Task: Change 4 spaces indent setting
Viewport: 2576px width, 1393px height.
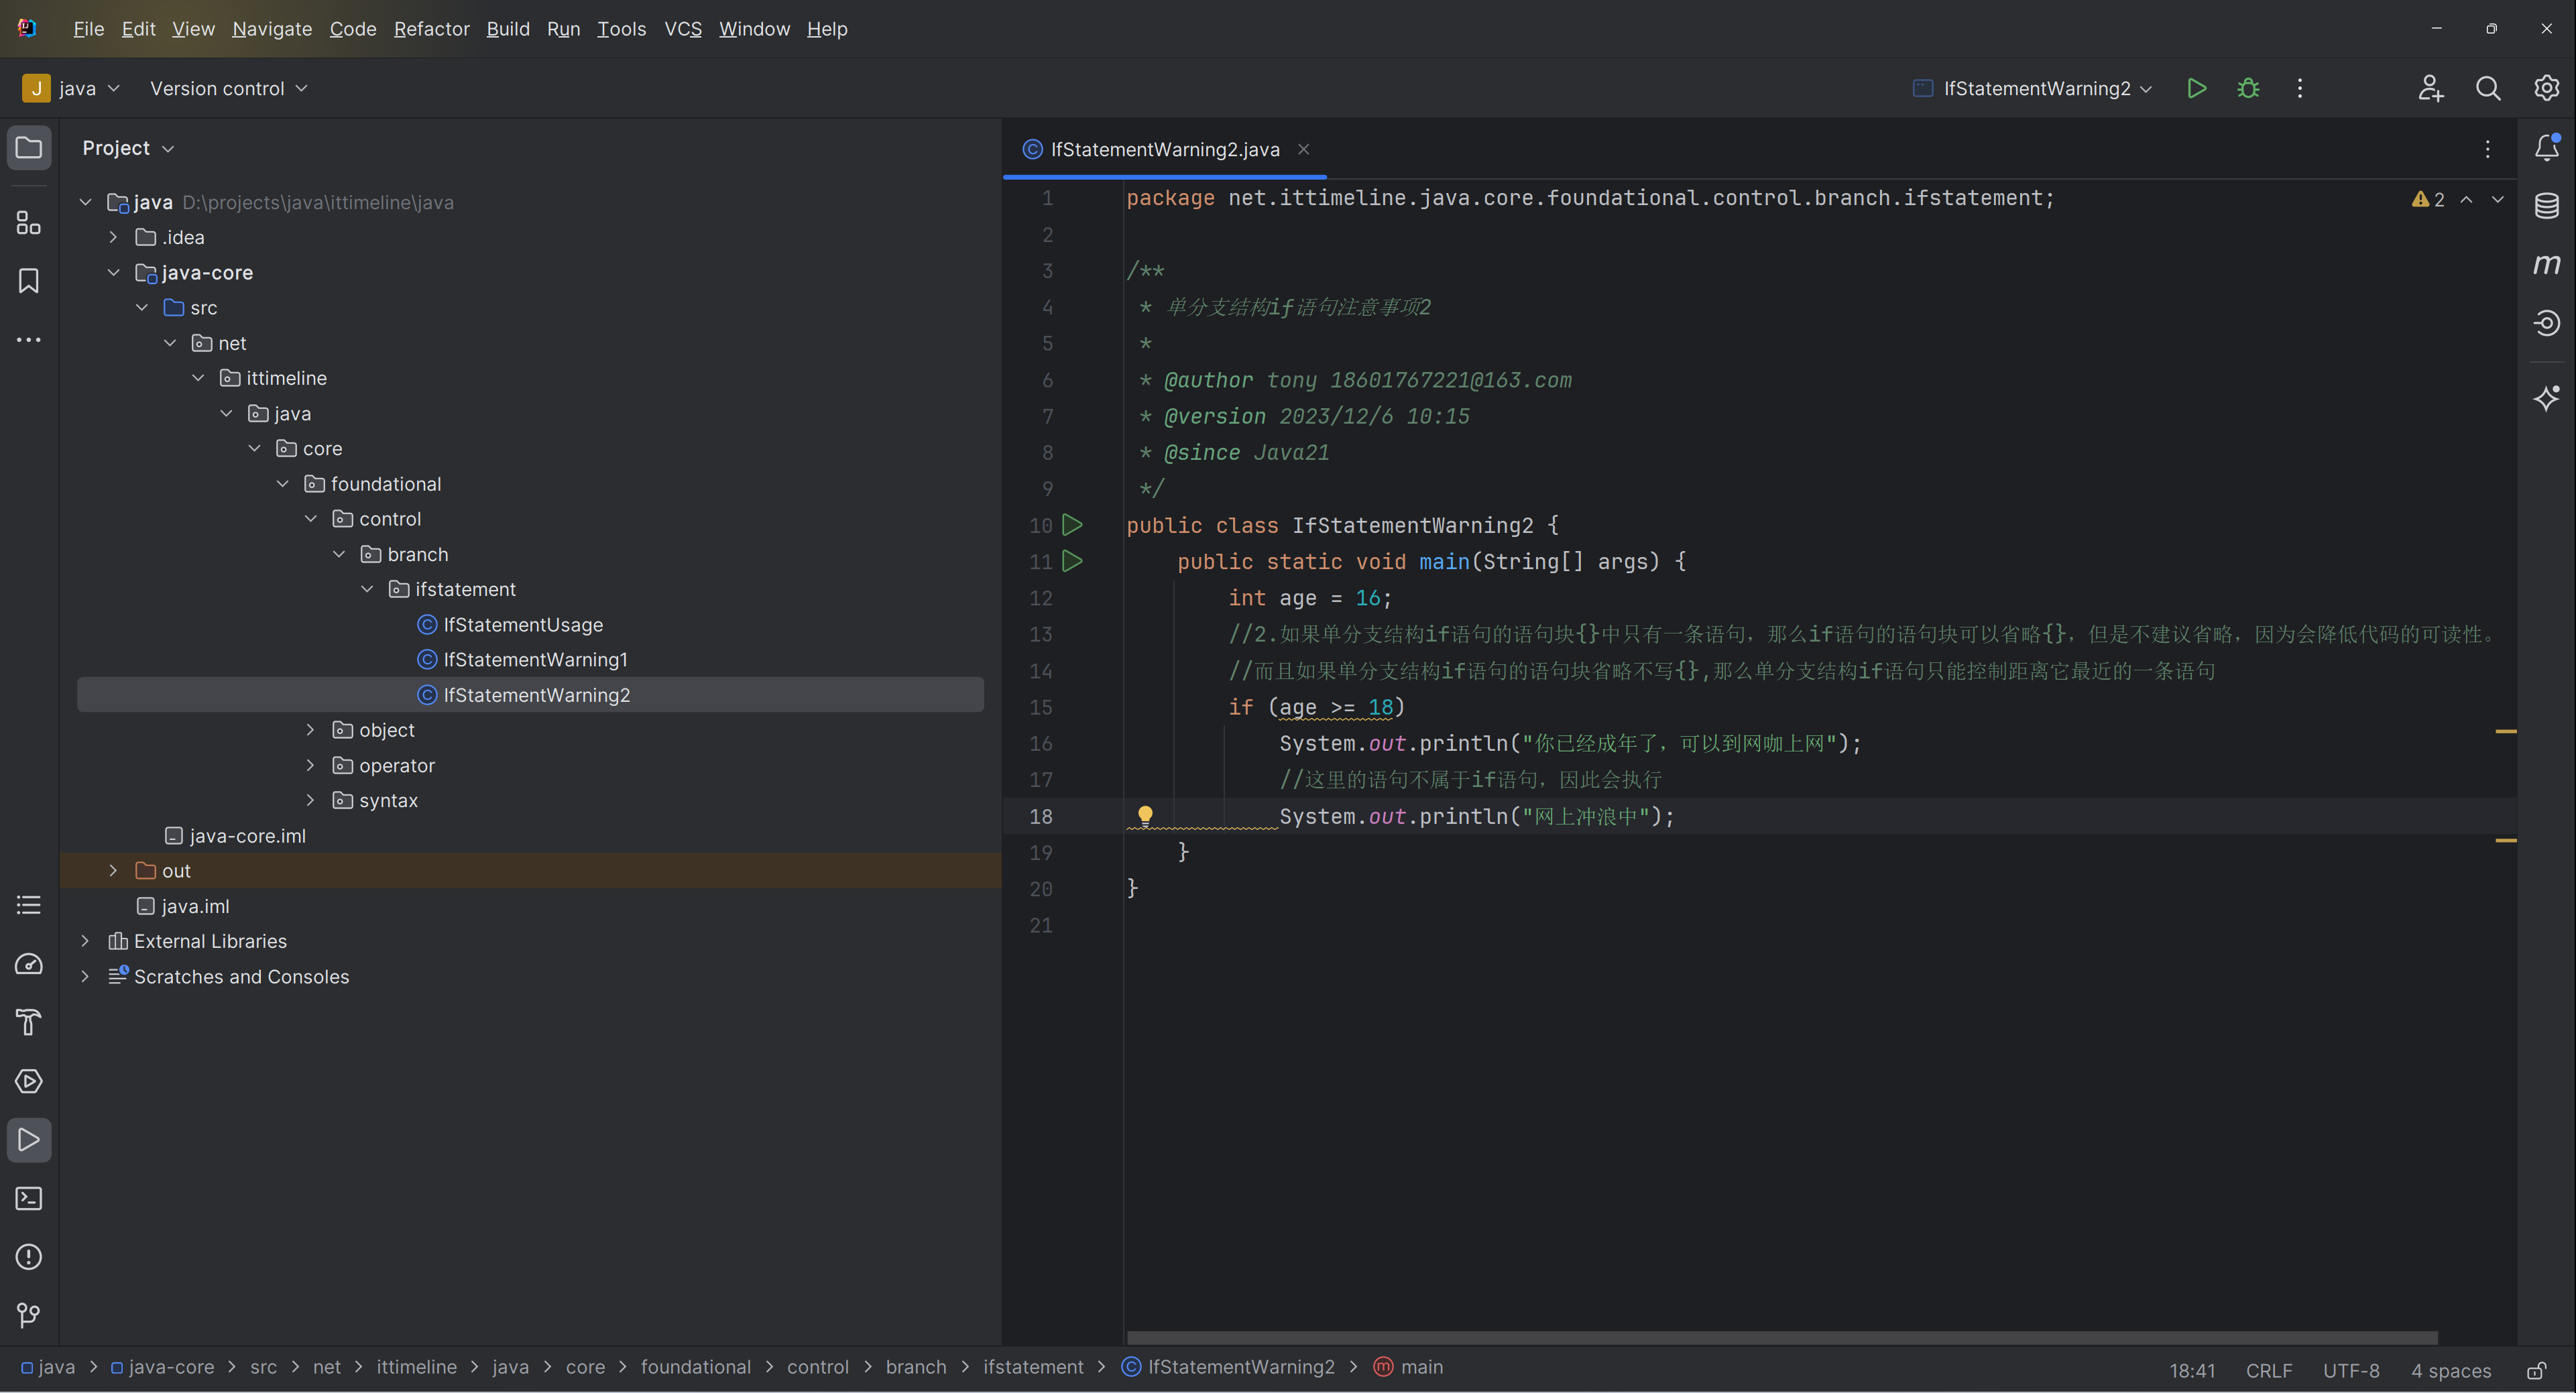Action: (2450, 1370)
